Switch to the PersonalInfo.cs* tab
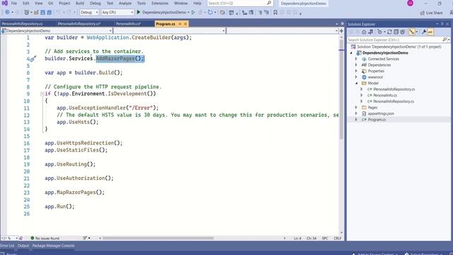Viewport: 453px width, 255px height. click(128, 23)
